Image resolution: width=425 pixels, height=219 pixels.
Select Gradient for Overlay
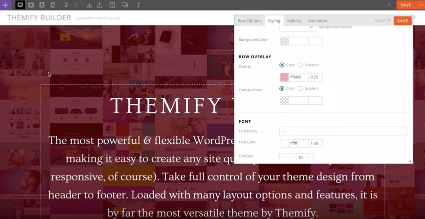coord(300,65)
